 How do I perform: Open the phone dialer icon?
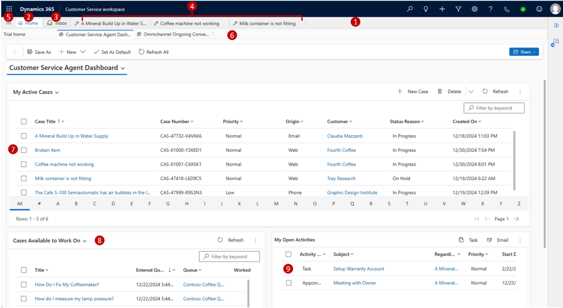point(507,10)
